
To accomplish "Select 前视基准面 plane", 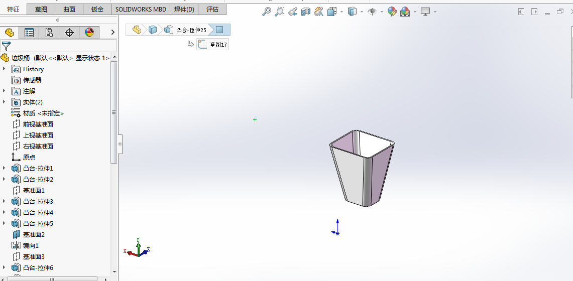I will tap(33, 124).
